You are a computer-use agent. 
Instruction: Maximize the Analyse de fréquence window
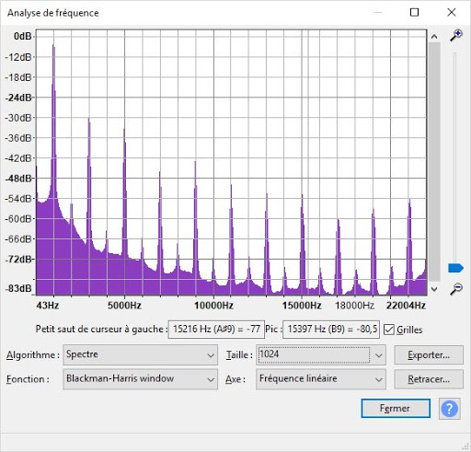pos(414,13)
